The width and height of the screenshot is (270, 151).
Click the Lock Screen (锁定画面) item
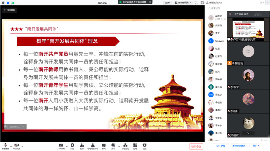pos(9,10)
